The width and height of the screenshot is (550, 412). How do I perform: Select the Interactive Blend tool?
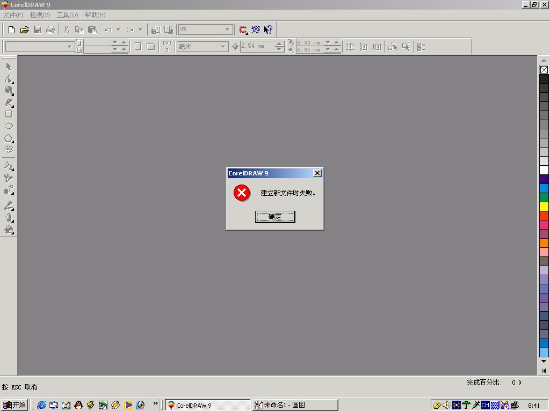click(9, 189)
